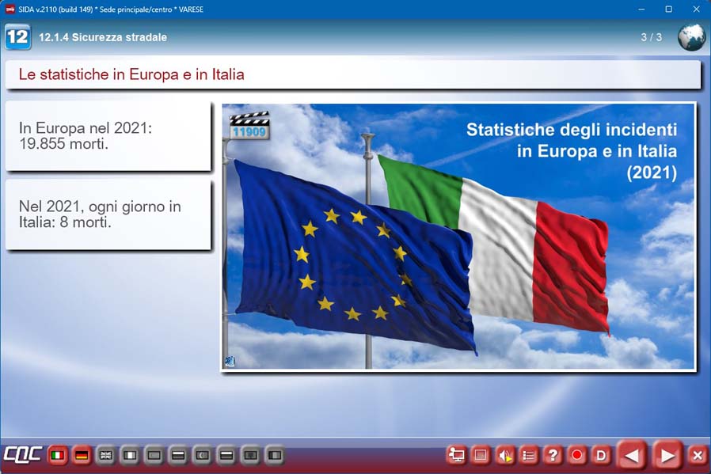The height and width of the screenshot is (474, 711).
Task: Click the video clapperboard icon 11909
Action: (249, 126)
